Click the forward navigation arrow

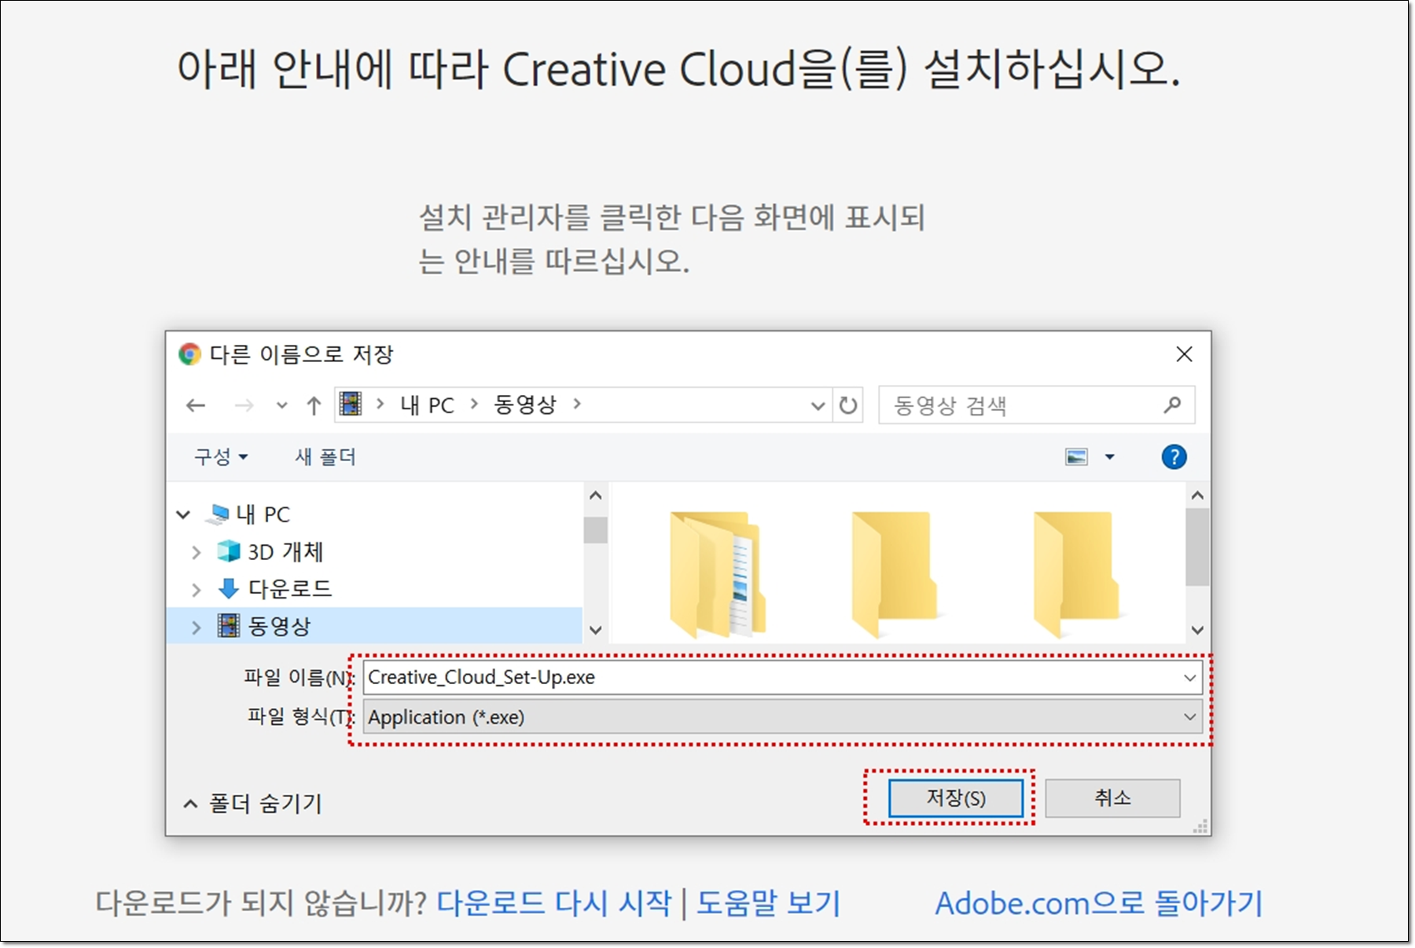tap(244, 405)
